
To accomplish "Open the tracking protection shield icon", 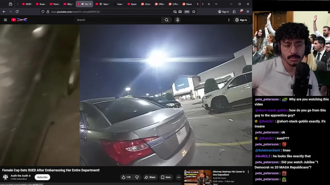I will pyautogui.click(x=43, y=12).
